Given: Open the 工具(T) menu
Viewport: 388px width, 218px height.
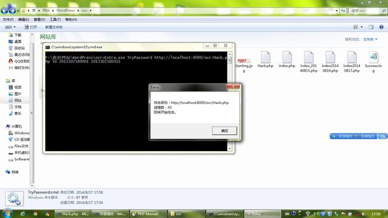Looking at the screenshot, I should (55, 19).
